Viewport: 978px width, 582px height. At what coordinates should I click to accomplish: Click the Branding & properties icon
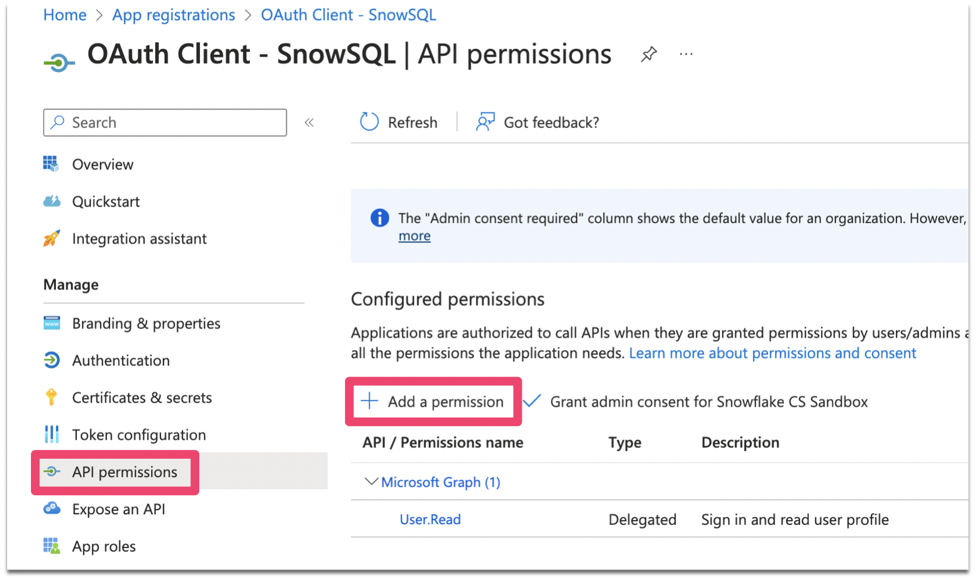tap(52, 323)
